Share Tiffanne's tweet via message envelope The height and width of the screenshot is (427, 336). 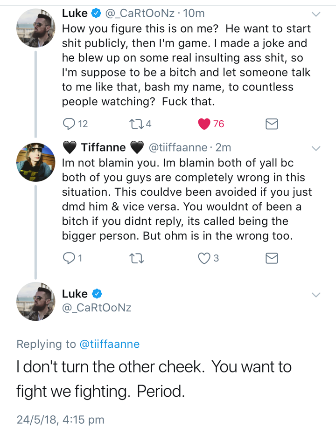[272, 258]
